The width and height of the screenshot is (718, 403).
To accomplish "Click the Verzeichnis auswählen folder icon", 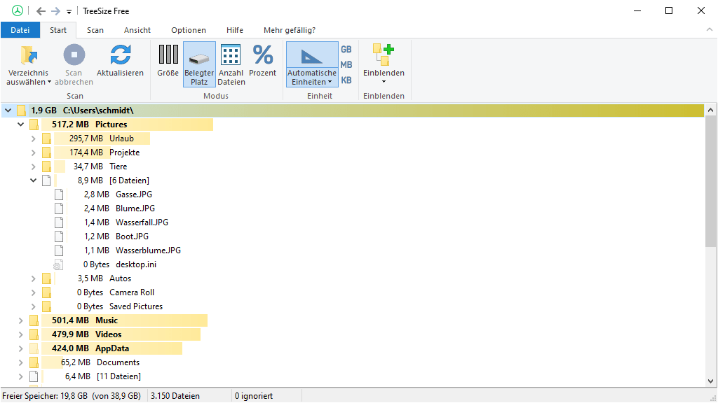I will [x=29, y=55].
